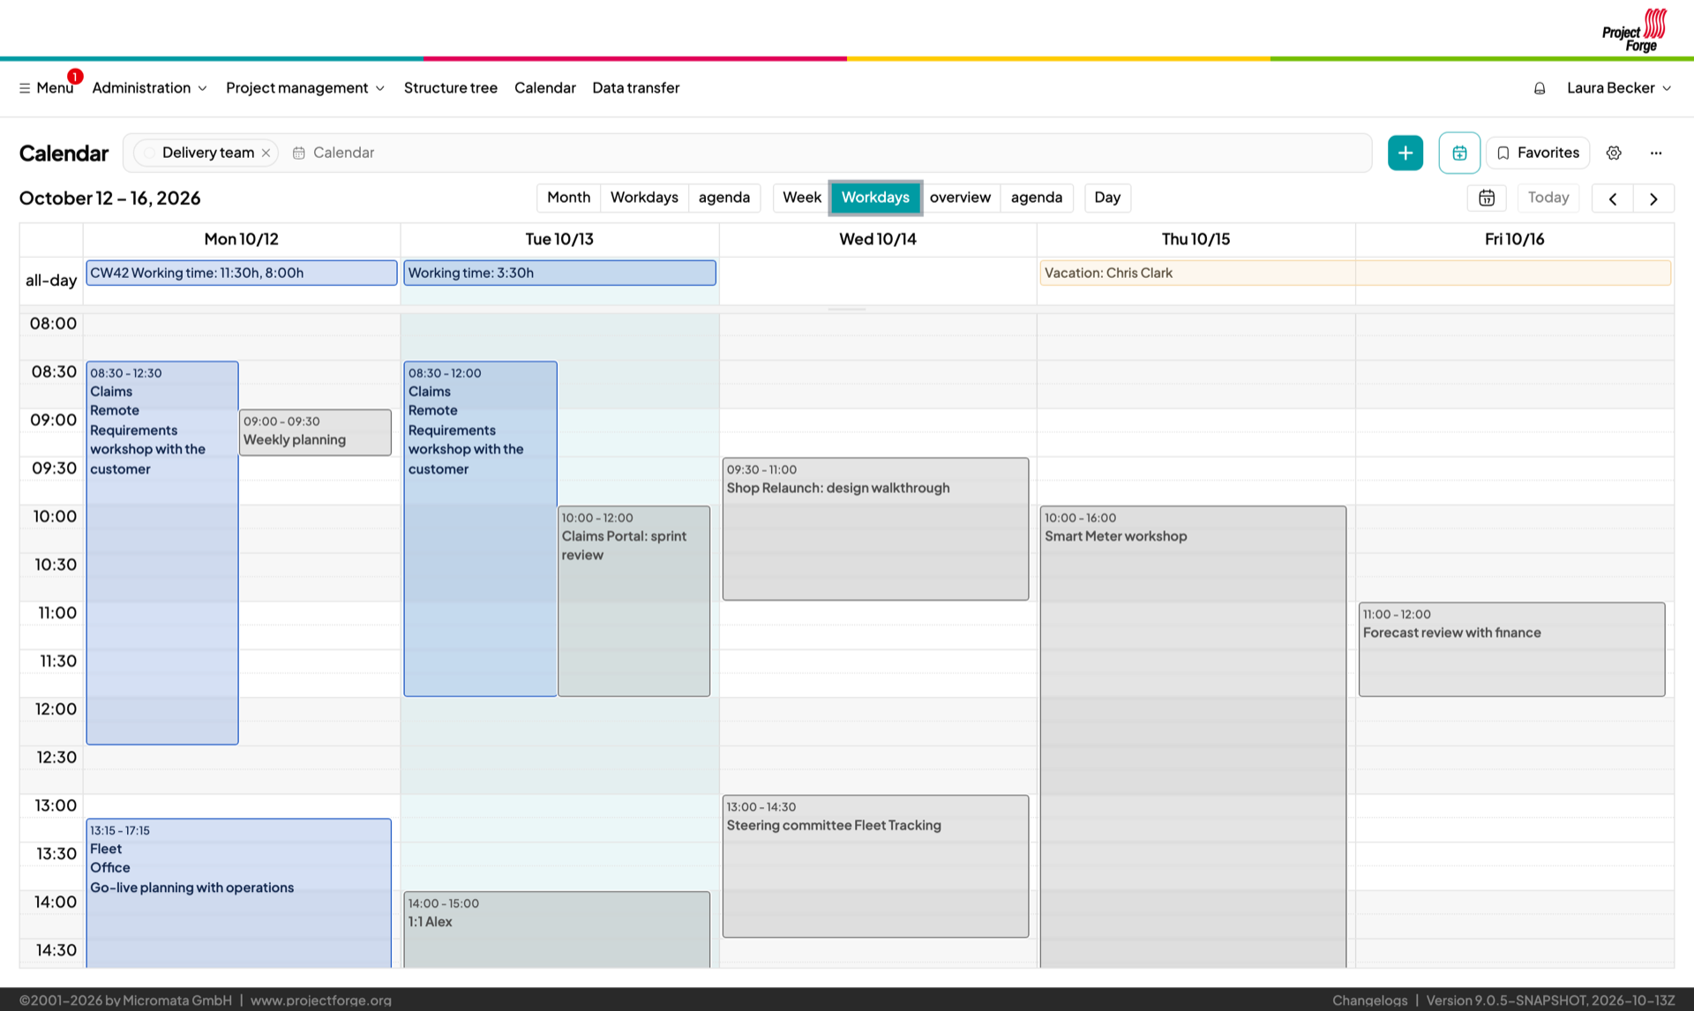Screen dimensions: 1694x1011
Task: Select the active week Workdays view
Action: [x=874, y=198]
